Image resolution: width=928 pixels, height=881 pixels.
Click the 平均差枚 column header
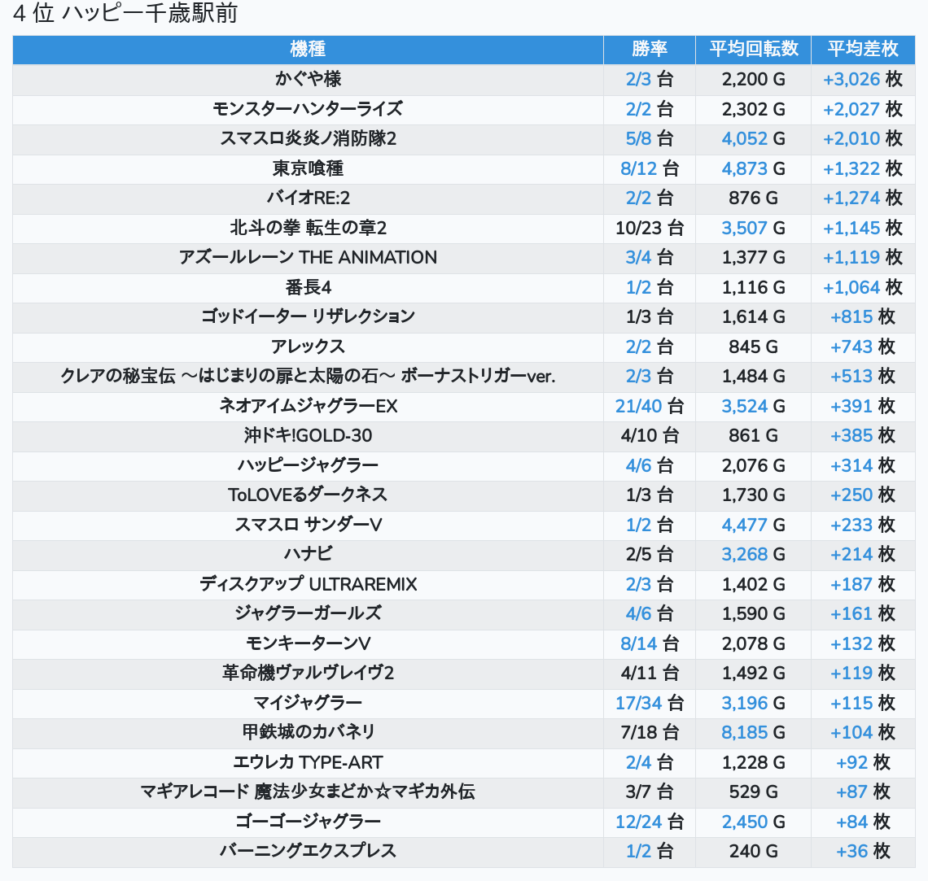862,49
